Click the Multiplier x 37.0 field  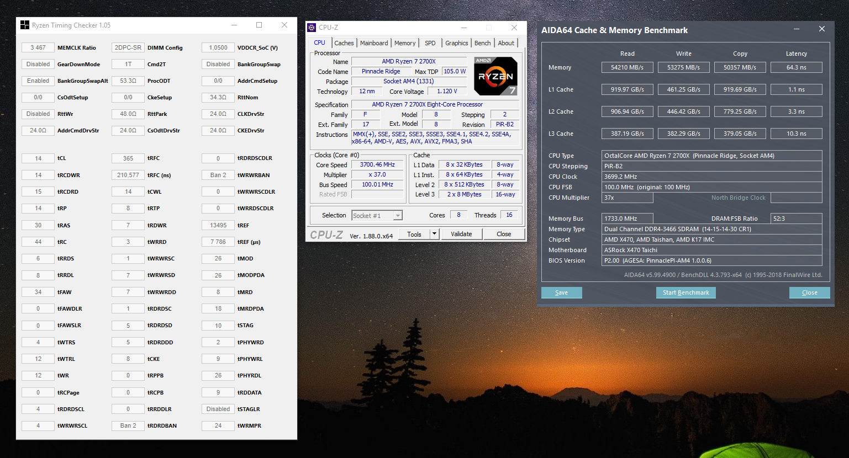pyautogui.click(x=378, y=174)
